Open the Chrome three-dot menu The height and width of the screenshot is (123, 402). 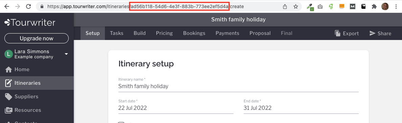396,7
